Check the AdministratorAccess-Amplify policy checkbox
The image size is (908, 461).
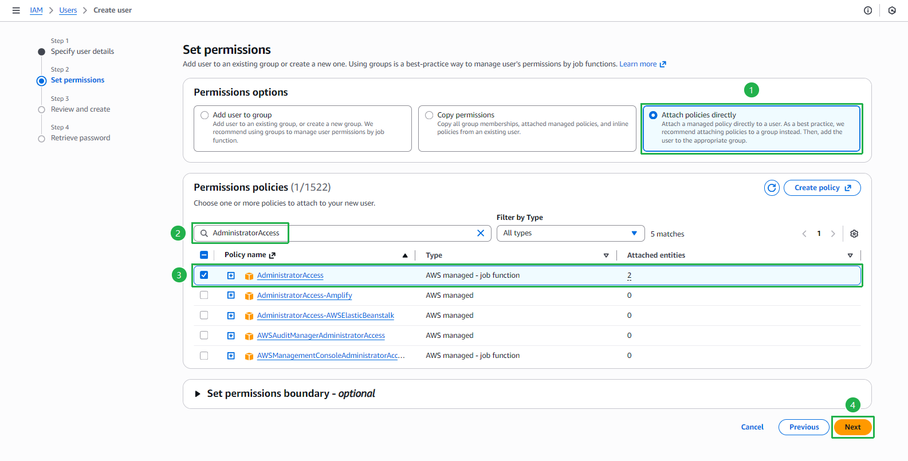point(204,295)
